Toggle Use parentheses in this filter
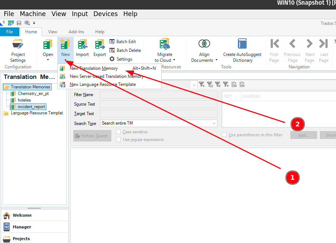336x243 pixels. point(224,135)
